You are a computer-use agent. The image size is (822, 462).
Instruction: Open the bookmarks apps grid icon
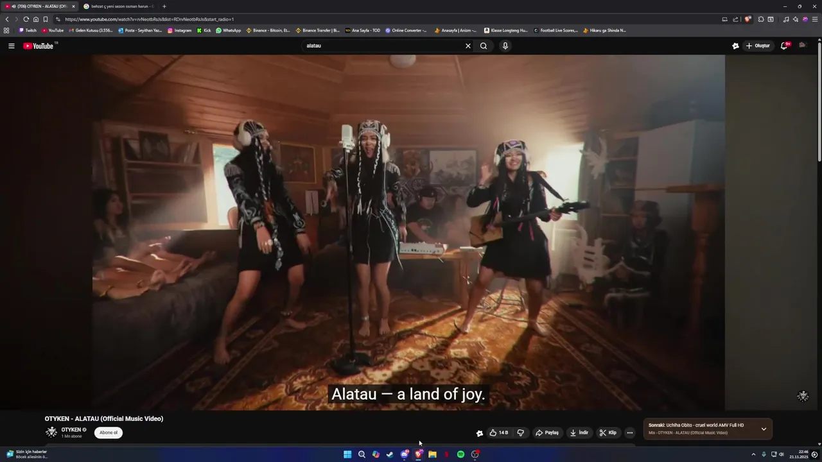6,30
